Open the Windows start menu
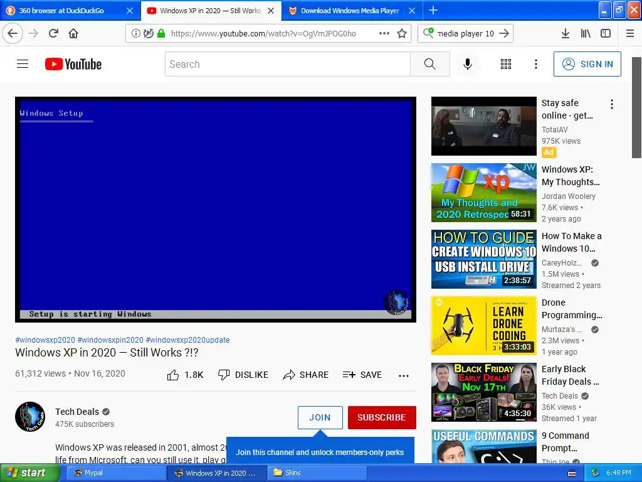The height and width of the screenshot is (482, 642). click(x=30, y=473)
